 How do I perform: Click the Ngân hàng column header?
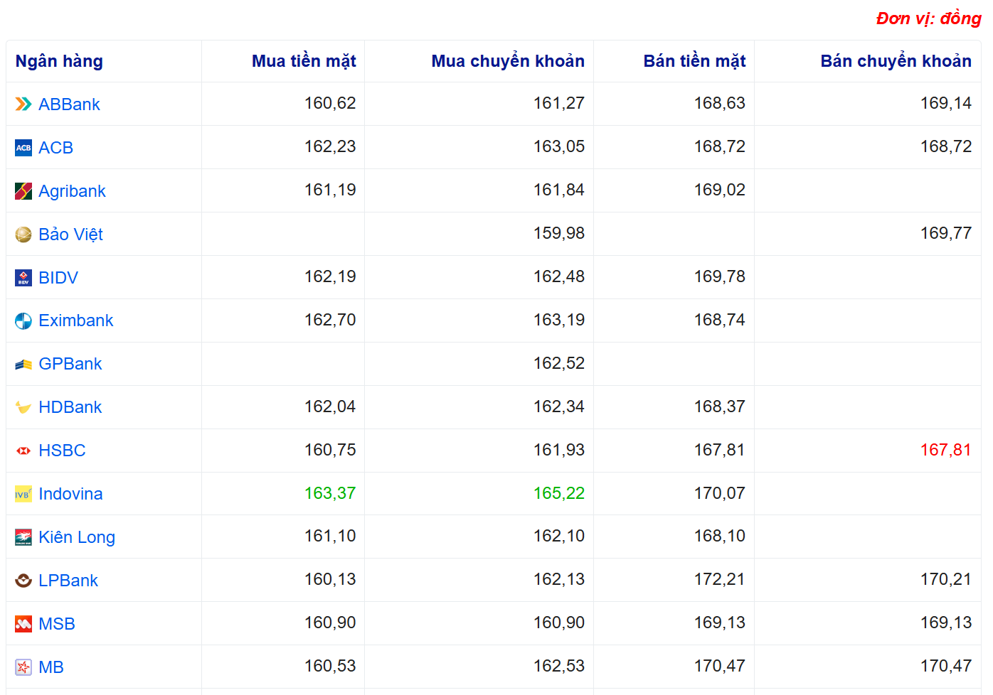[59, 61]
